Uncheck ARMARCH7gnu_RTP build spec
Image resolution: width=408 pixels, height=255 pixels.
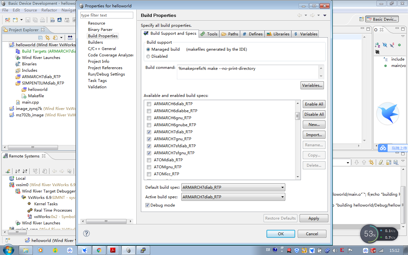click(x=149, y=139)
